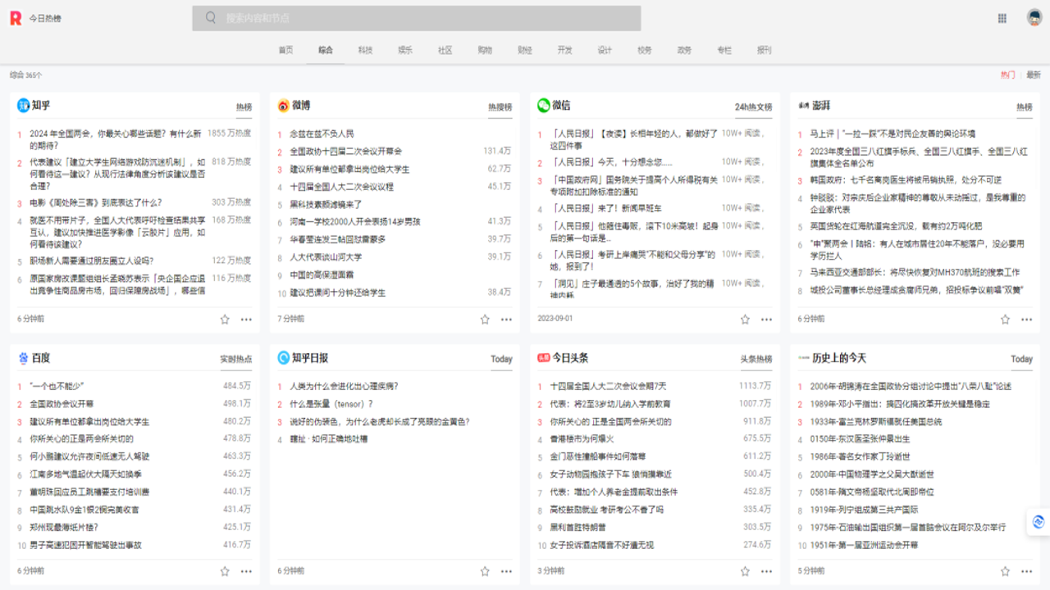
Task: Open more options on 知乎日报 card
Action: coord(506,571)
